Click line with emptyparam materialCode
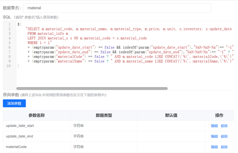238x153 pixels. click(x=130, y=57)
